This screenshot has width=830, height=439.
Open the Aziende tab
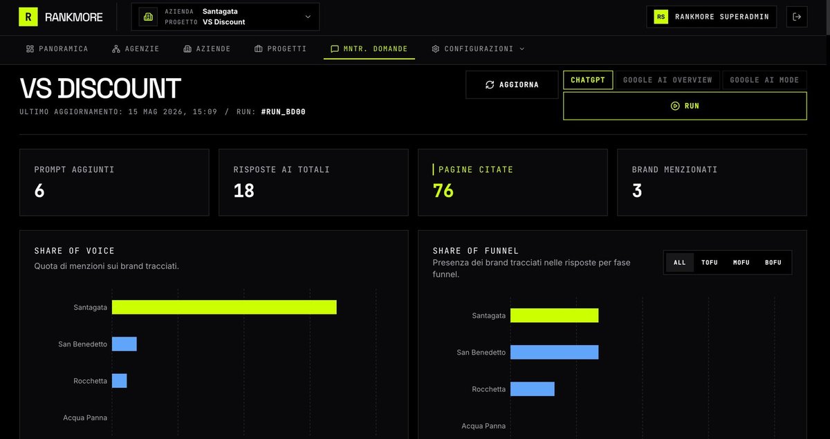click(x=207, y=49)
